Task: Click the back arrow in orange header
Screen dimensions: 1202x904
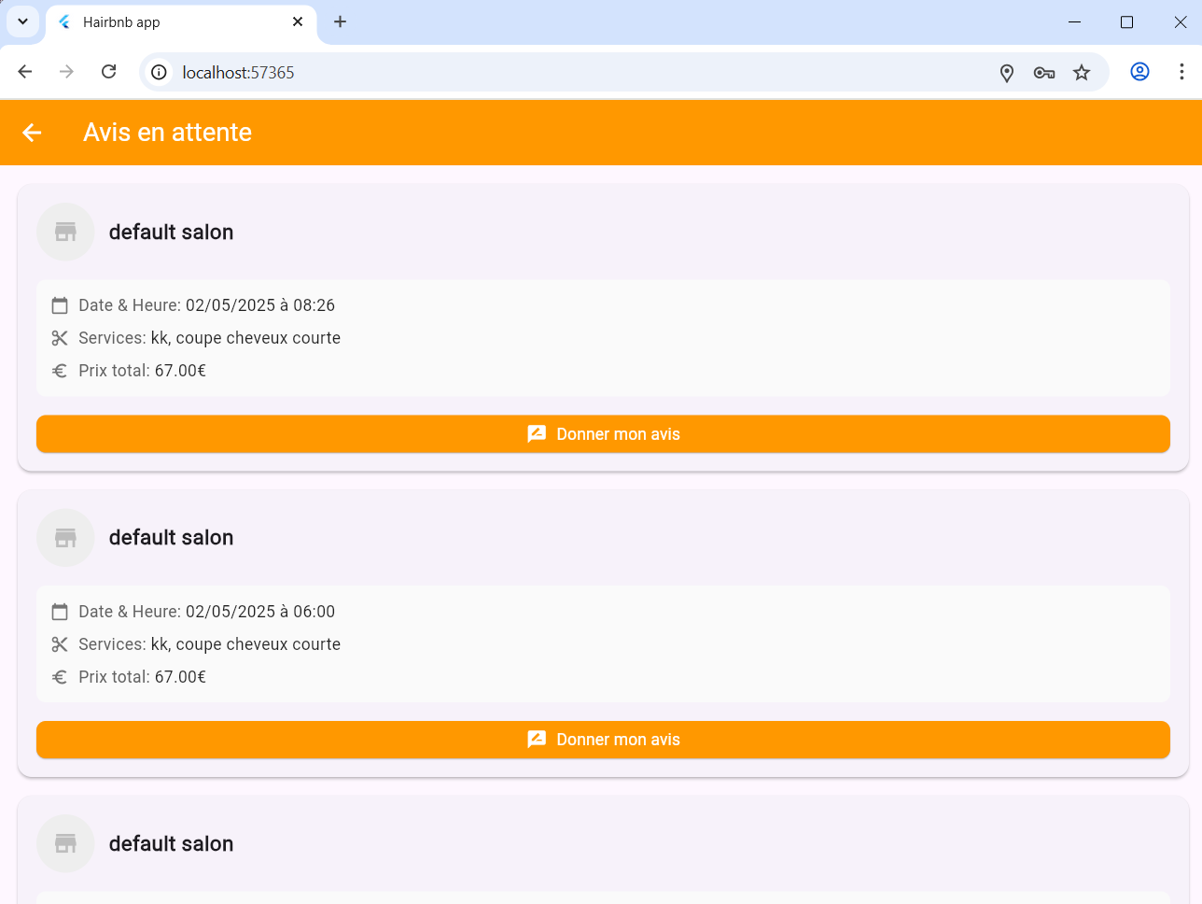Action: [x=32, y=133]
